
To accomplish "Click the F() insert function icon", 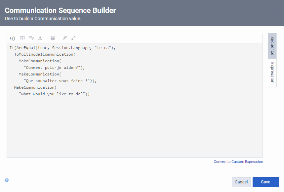I will tap(12, 38).
